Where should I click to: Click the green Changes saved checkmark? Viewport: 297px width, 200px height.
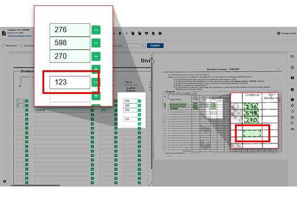[x=278, y=34]
